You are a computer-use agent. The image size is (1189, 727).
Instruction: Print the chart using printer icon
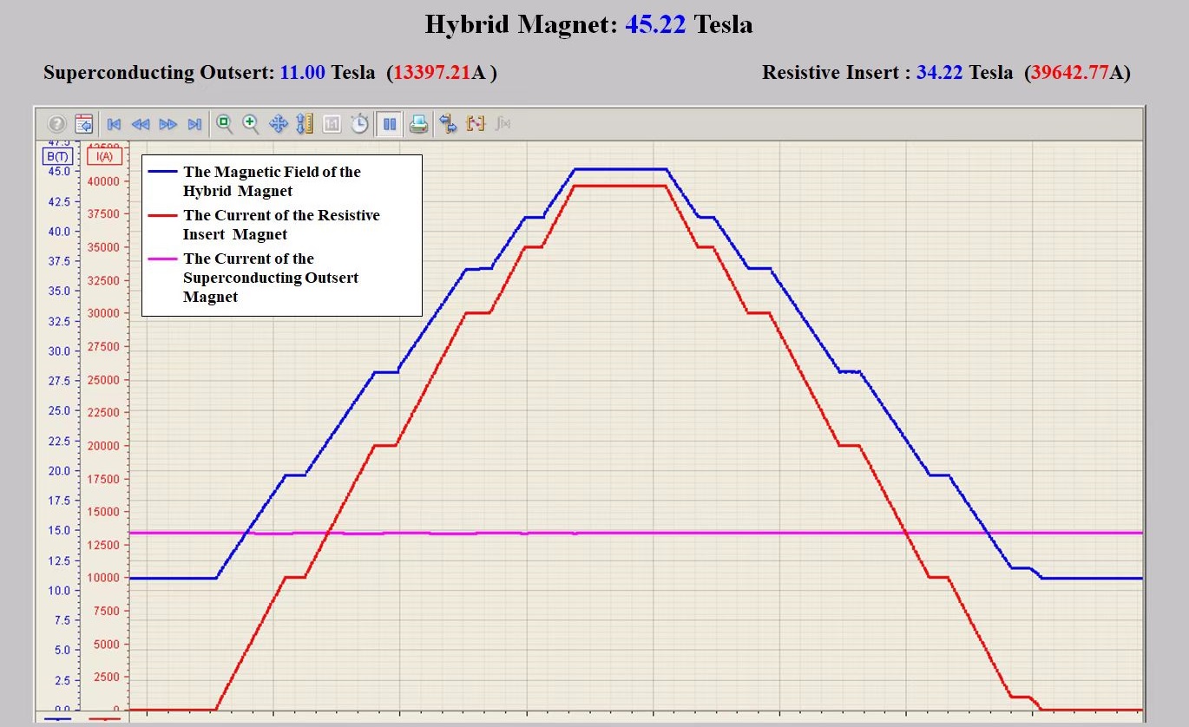coord(418,124)
